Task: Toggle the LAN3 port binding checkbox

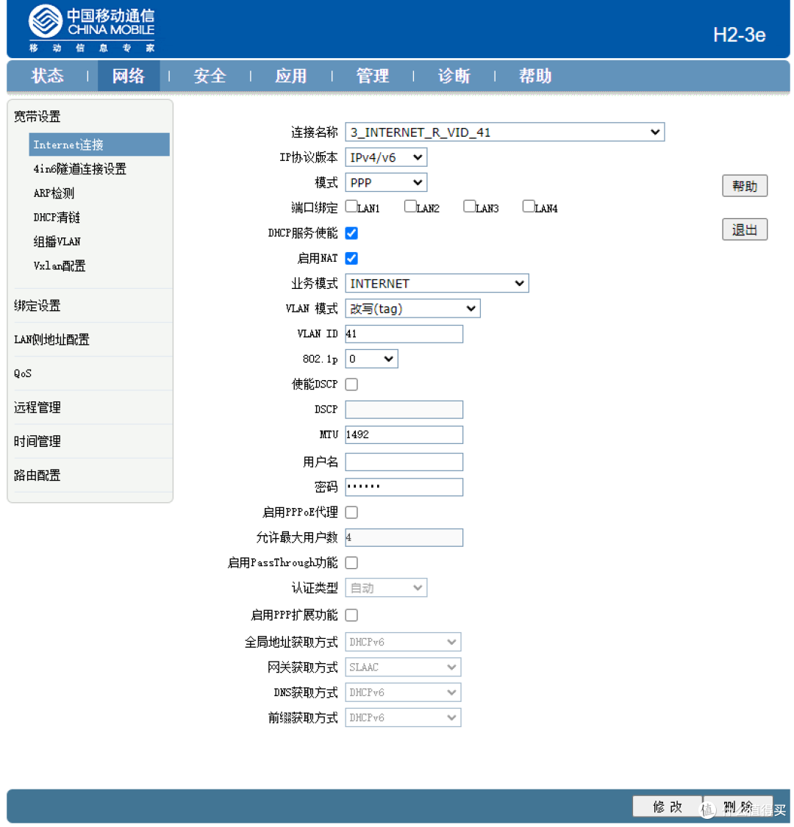Action: tap(470, 207)
